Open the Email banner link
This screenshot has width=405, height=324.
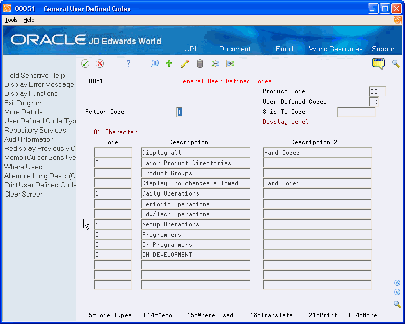tap(285, 49)
